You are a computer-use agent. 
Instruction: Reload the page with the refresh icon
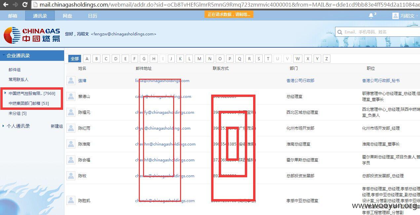tap(25, 5)
